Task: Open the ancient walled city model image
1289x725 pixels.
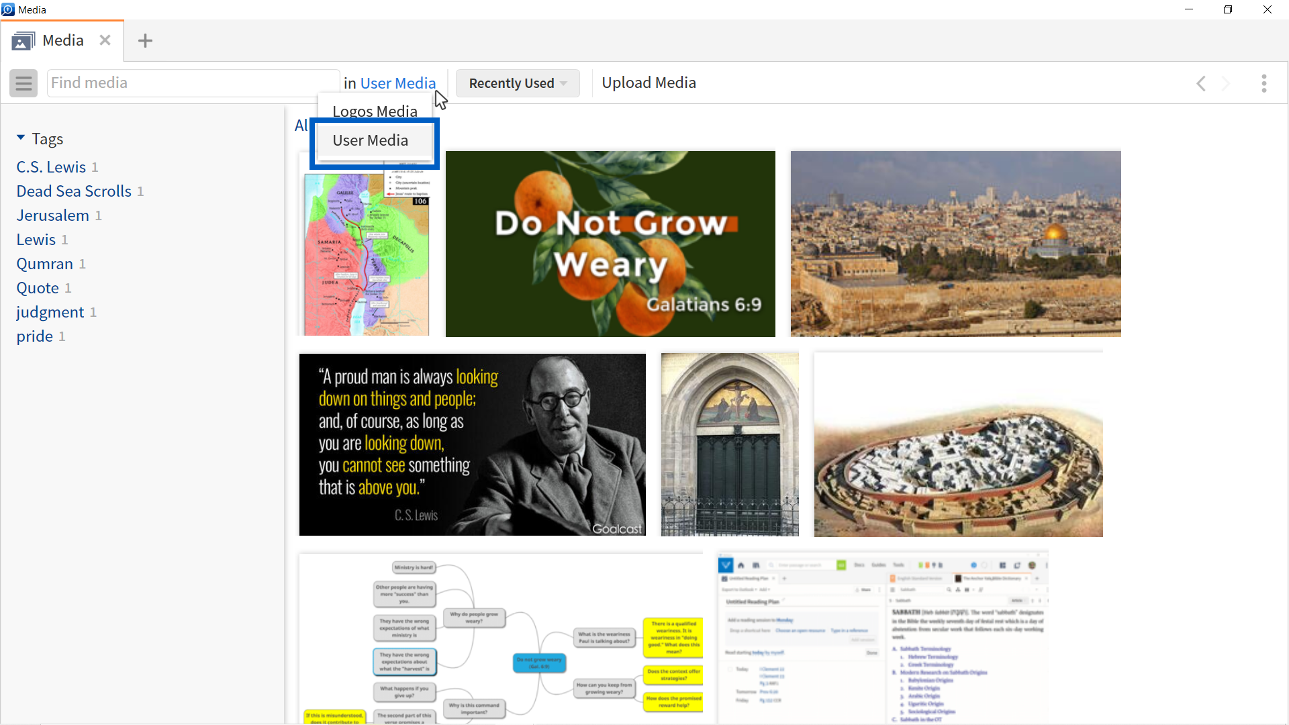Action: tap(958, 444)
